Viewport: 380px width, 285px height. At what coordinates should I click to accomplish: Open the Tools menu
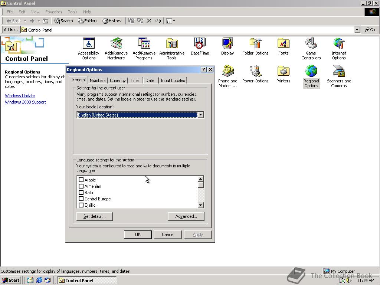click(72, 12)
